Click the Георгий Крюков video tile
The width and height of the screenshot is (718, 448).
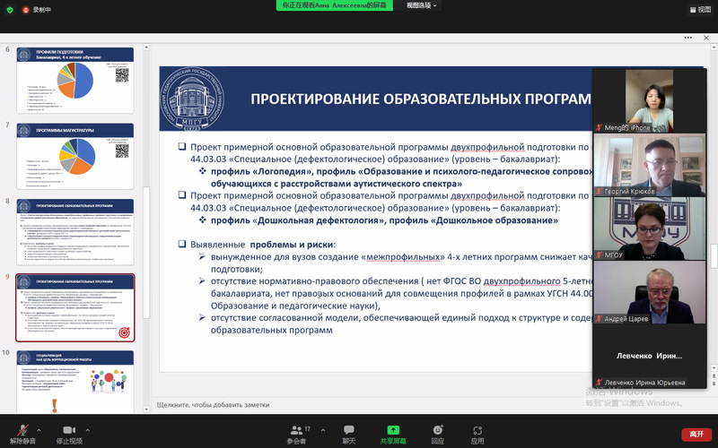[649, 165]
